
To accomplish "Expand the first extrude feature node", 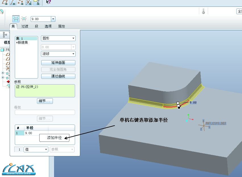I will 3,73.
